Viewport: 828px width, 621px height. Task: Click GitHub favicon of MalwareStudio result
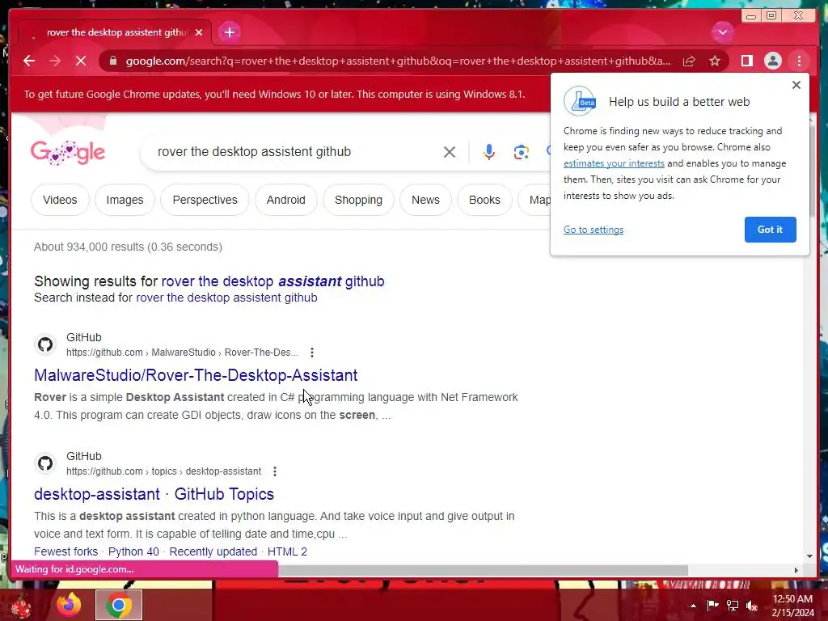(45, 344)
